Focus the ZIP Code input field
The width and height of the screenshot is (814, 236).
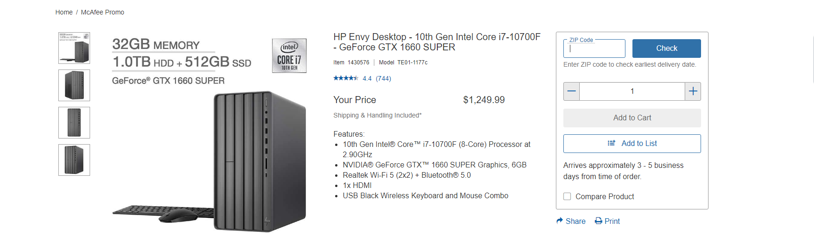coord(594,49)
